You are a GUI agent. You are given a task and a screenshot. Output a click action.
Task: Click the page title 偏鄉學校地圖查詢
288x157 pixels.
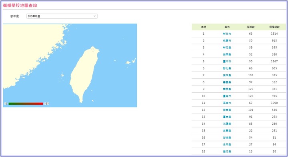coord(20,5)
